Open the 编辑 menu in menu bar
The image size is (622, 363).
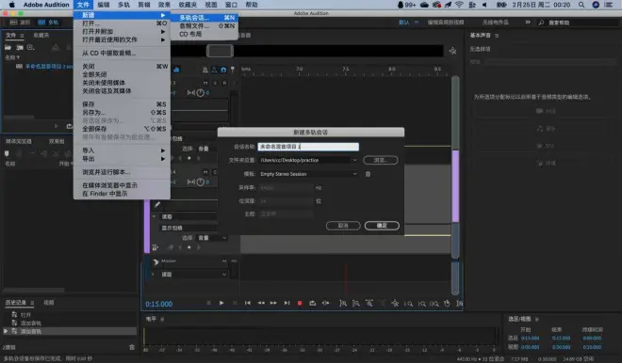pos(104,5)
